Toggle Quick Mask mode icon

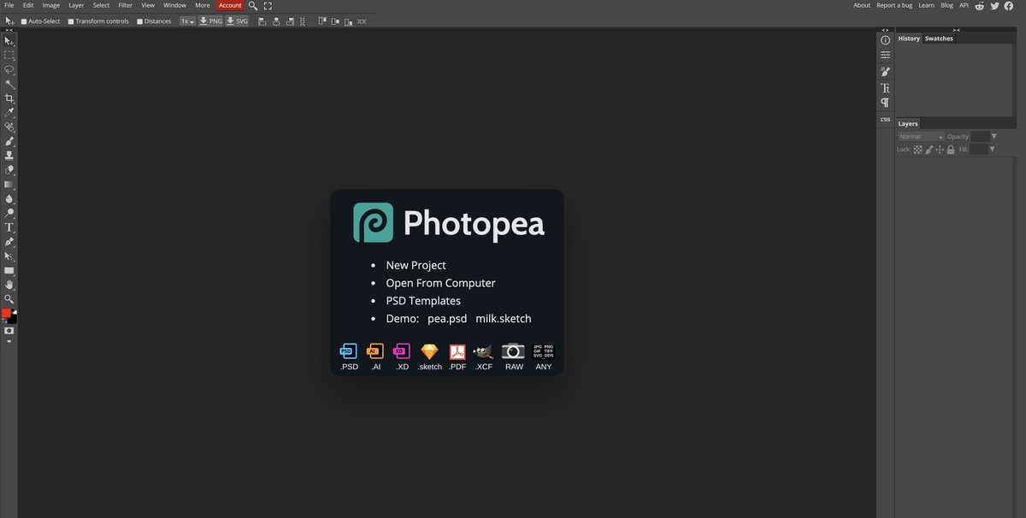9,330
